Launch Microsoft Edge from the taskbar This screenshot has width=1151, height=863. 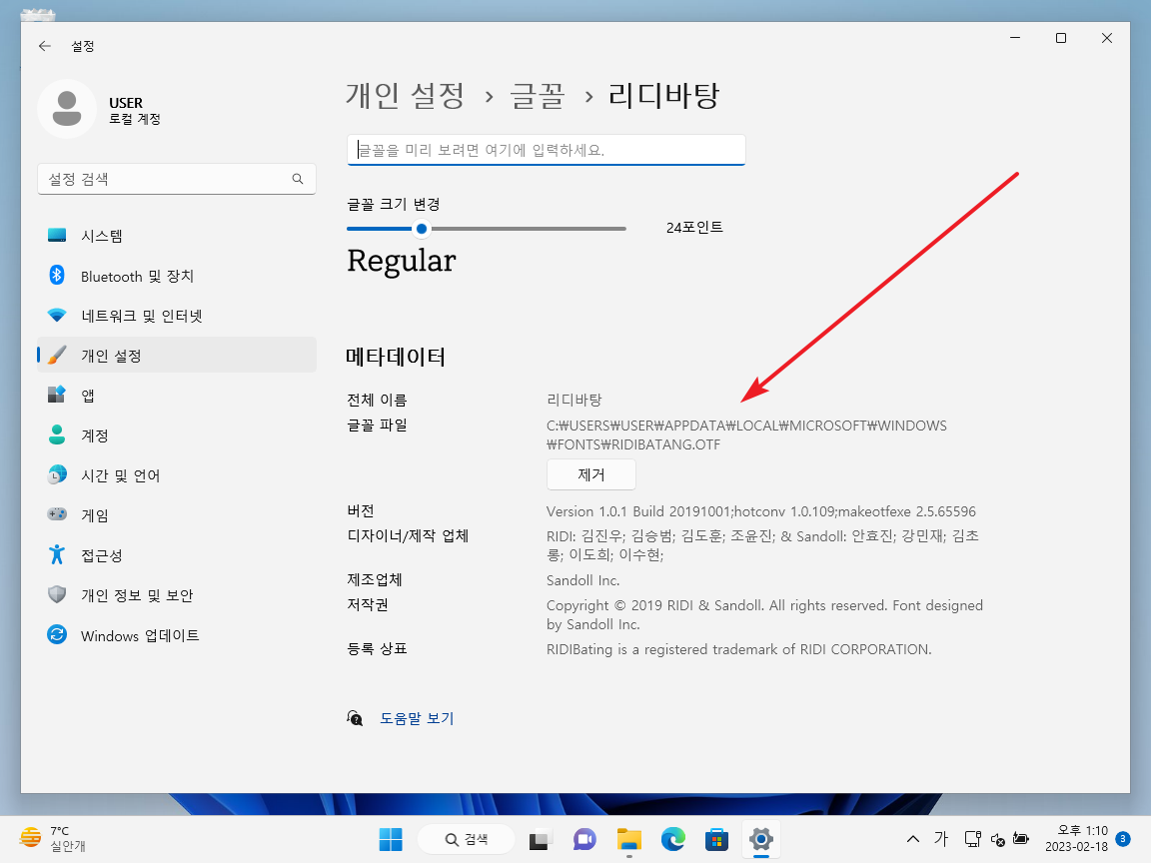[673, 839]
